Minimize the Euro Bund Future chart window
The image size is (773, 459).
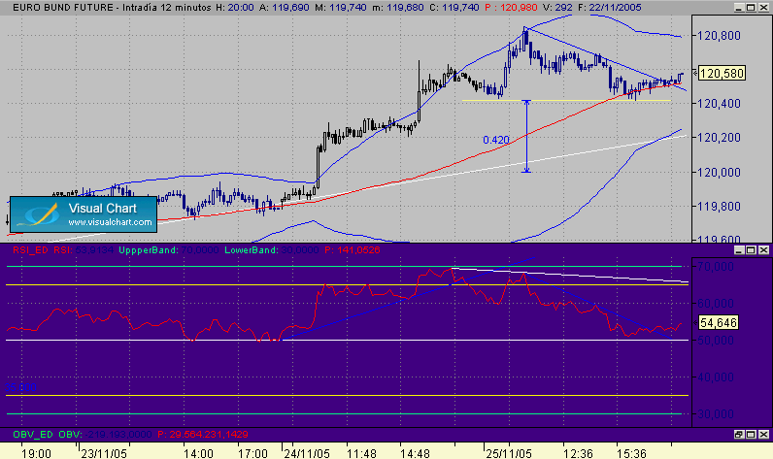(x=739, y=8)
